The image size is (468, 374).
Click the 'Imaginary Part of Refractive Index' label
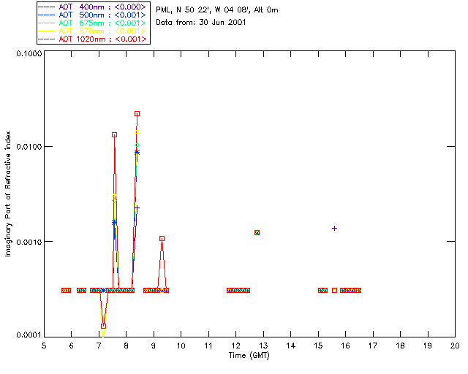coord(8,194)
